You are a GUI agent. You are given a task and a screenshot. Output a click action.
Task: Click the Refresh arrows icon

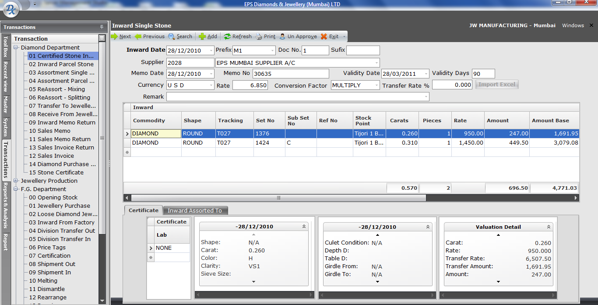coord(227,36)
